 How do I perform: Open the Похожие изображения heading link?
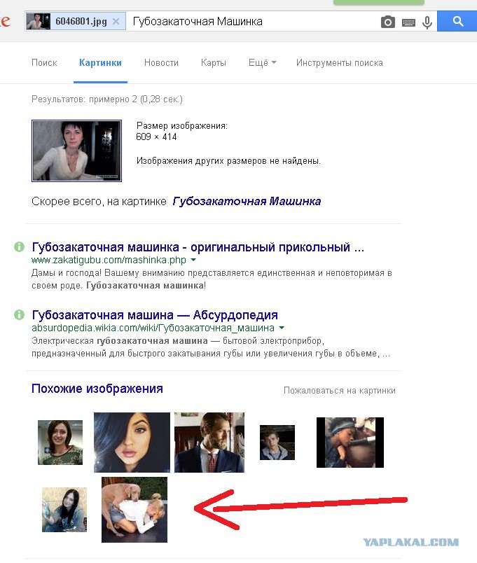(x=97, y=389)
